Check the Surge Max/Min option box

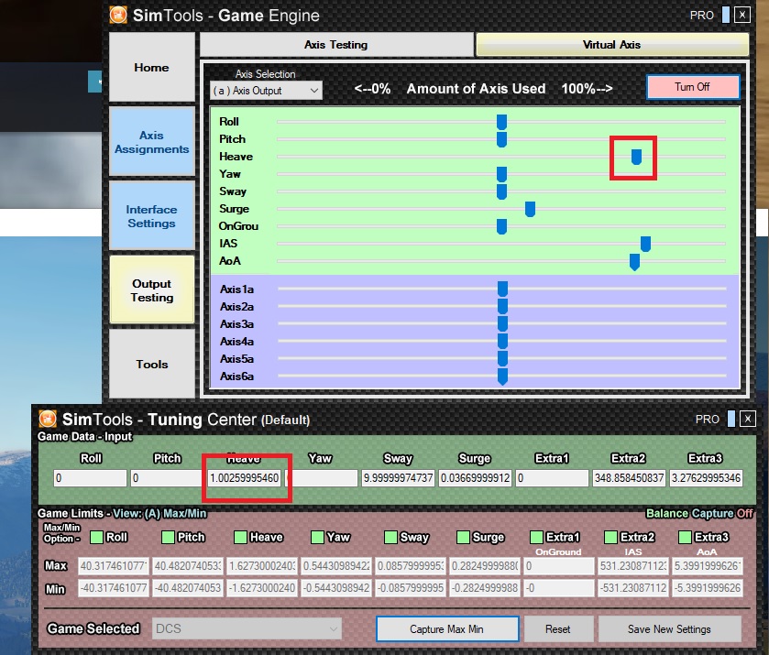click(463, 538)
